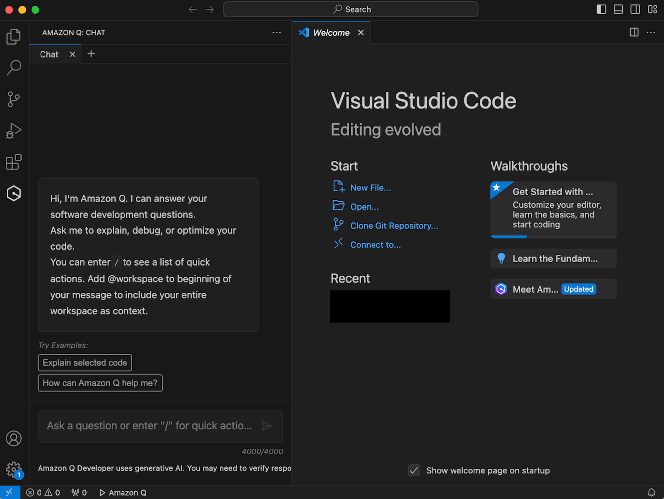Click the Updated badge
664x499 pixels.
pos(579,289)
